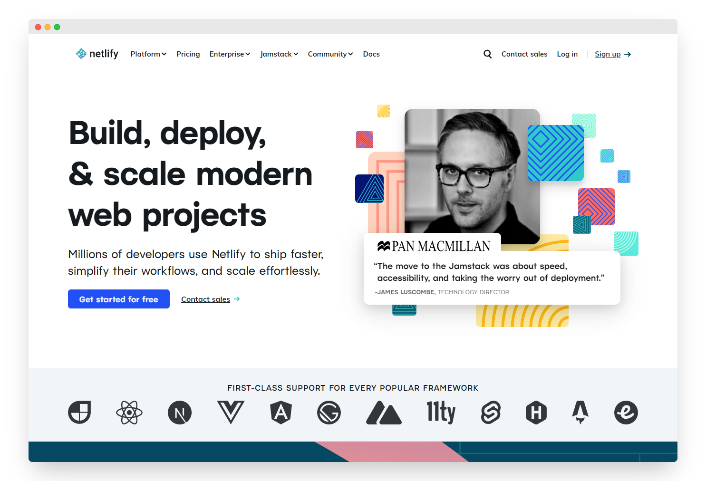
Task: Open the Pricing page
Action: coord(188,54)
